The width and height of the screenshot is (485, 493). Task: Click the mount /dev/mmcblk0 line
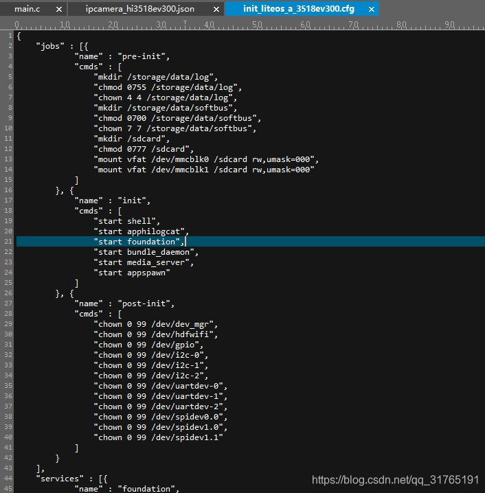point(206,159)
